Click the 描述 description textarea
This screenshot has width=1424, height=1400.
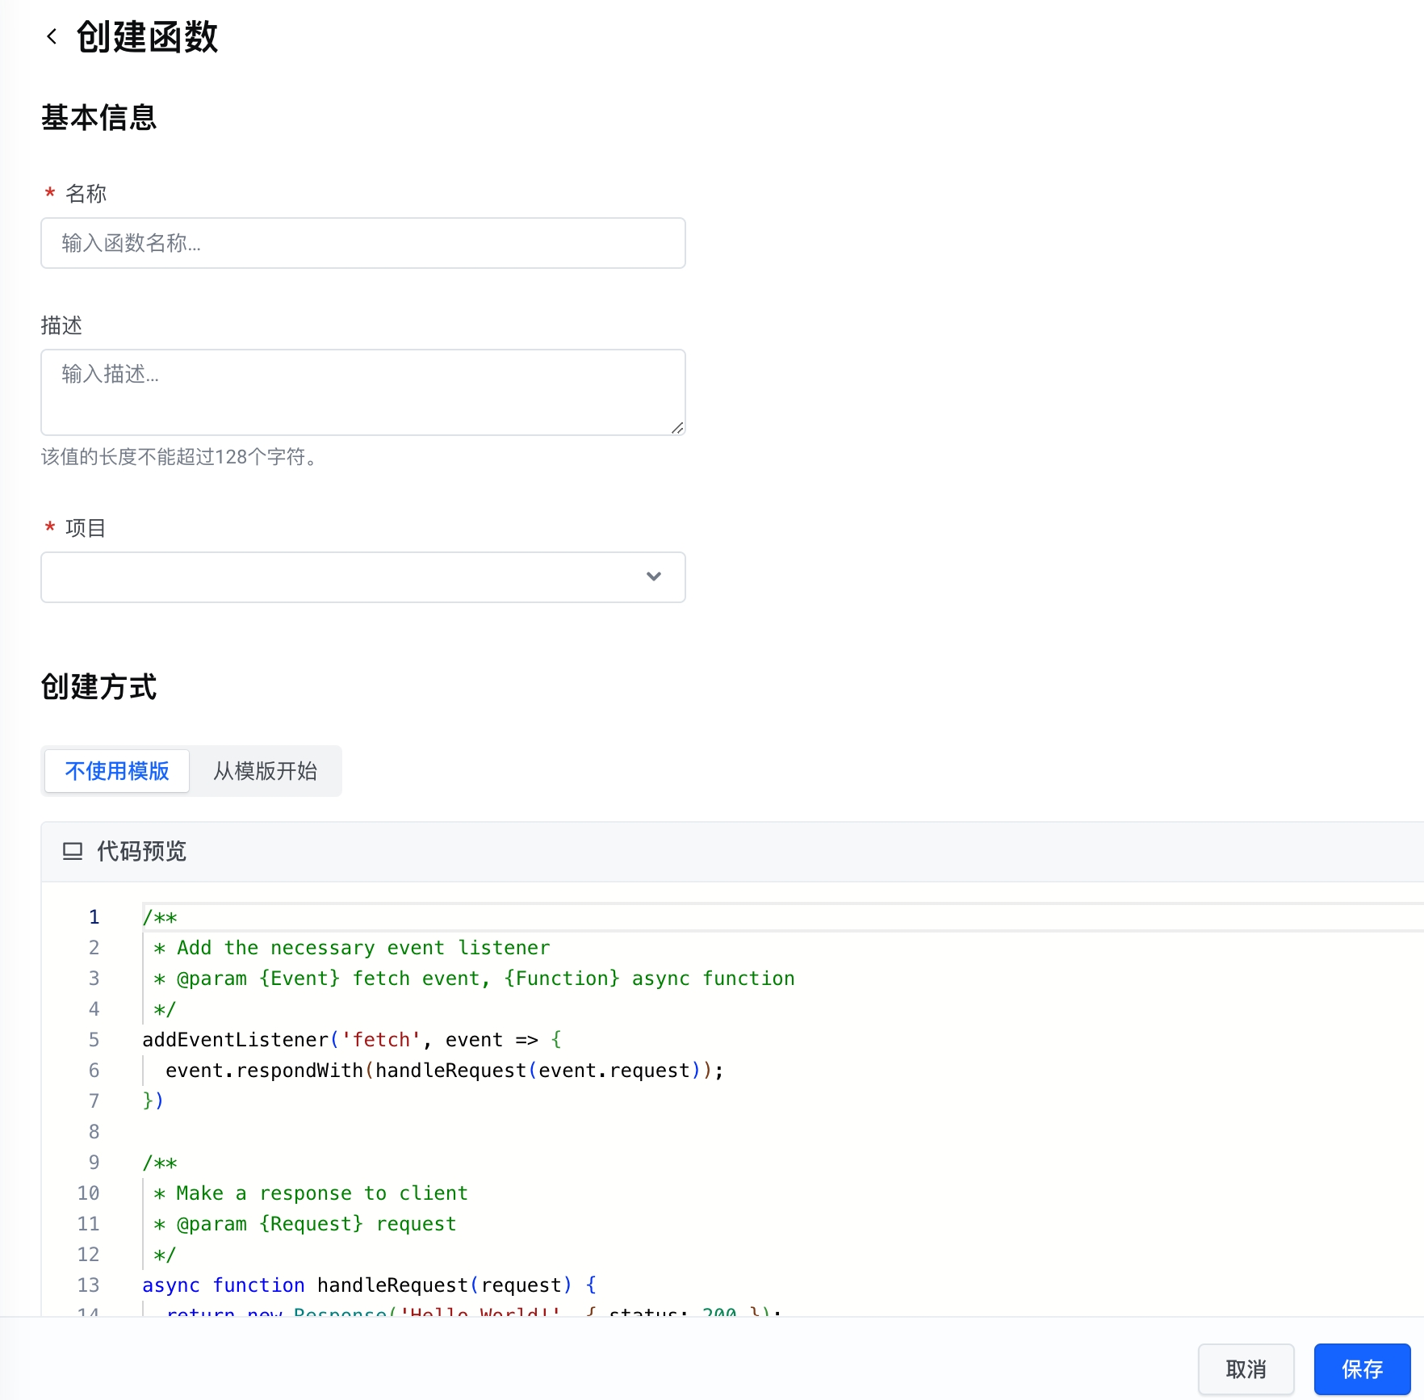tap(363, 392)
